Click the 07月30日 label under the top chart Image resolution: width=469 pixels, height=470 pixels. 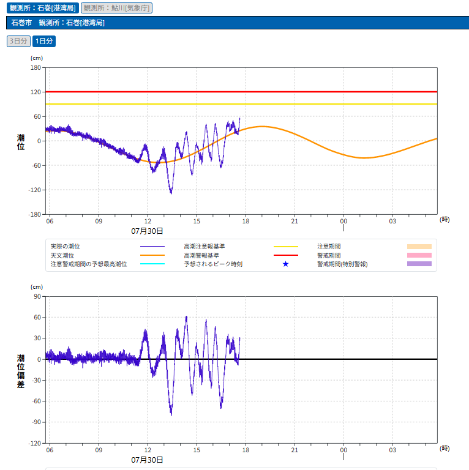pyautogui.click(x=147, y=231)
